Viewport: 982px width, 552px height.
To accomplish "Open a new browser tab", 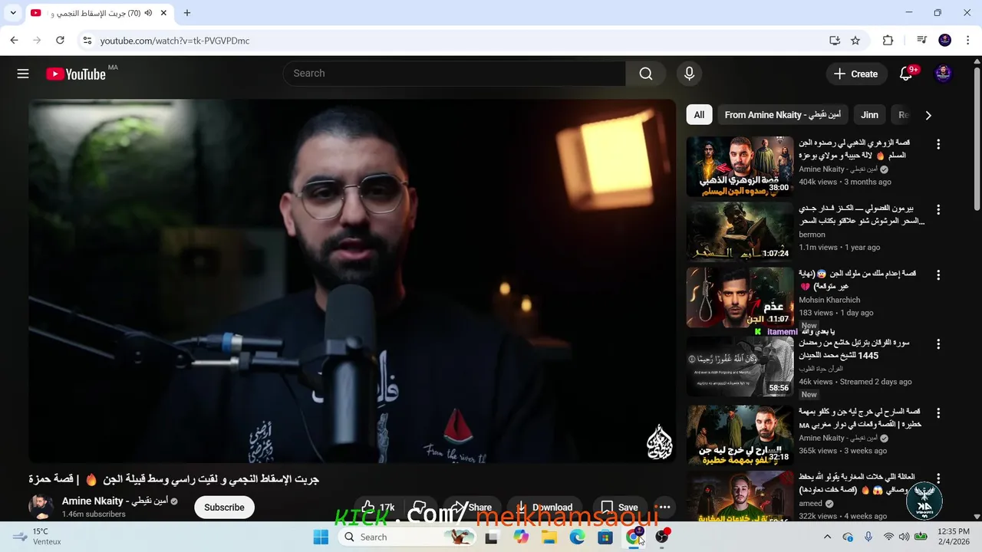I will (187, 13).
